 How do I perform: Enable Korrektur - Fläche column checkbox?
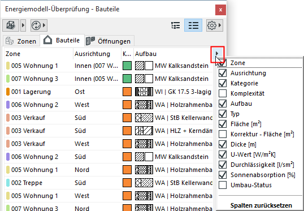[x=223, y=134]
